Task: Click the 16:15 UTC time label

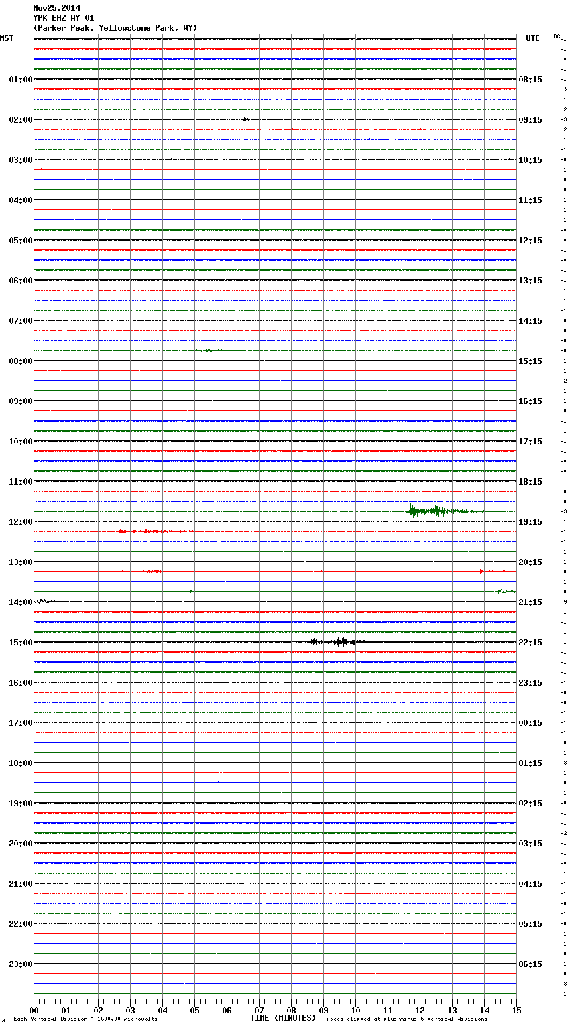Action: coord(530,401)
